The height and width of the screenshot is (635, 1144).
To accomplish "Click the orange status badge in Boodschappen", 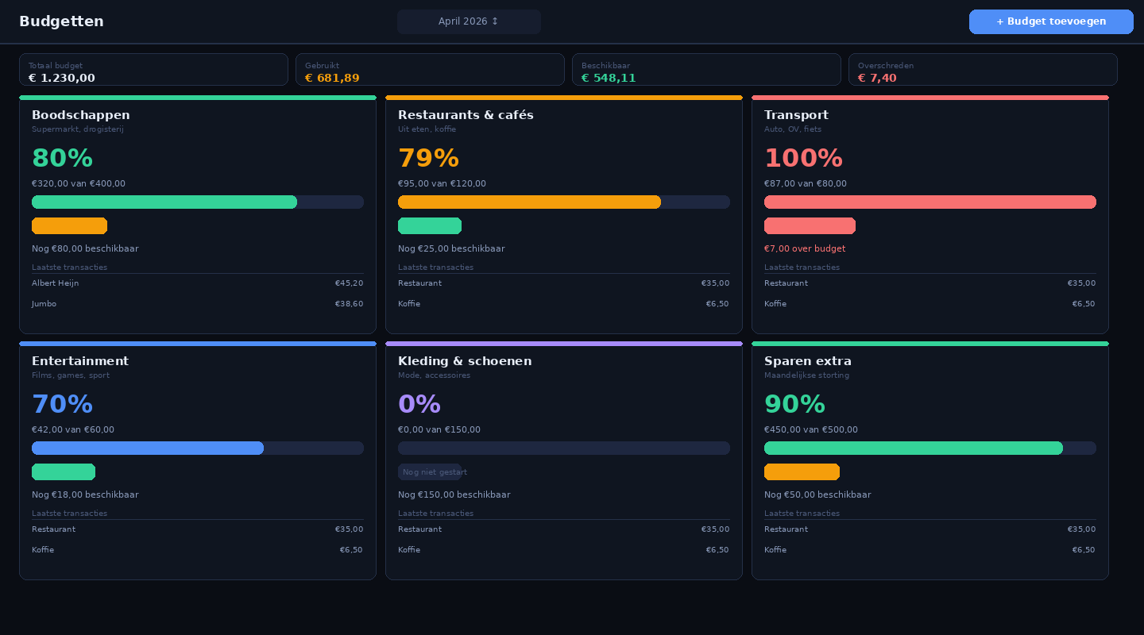I will (69, 226).
